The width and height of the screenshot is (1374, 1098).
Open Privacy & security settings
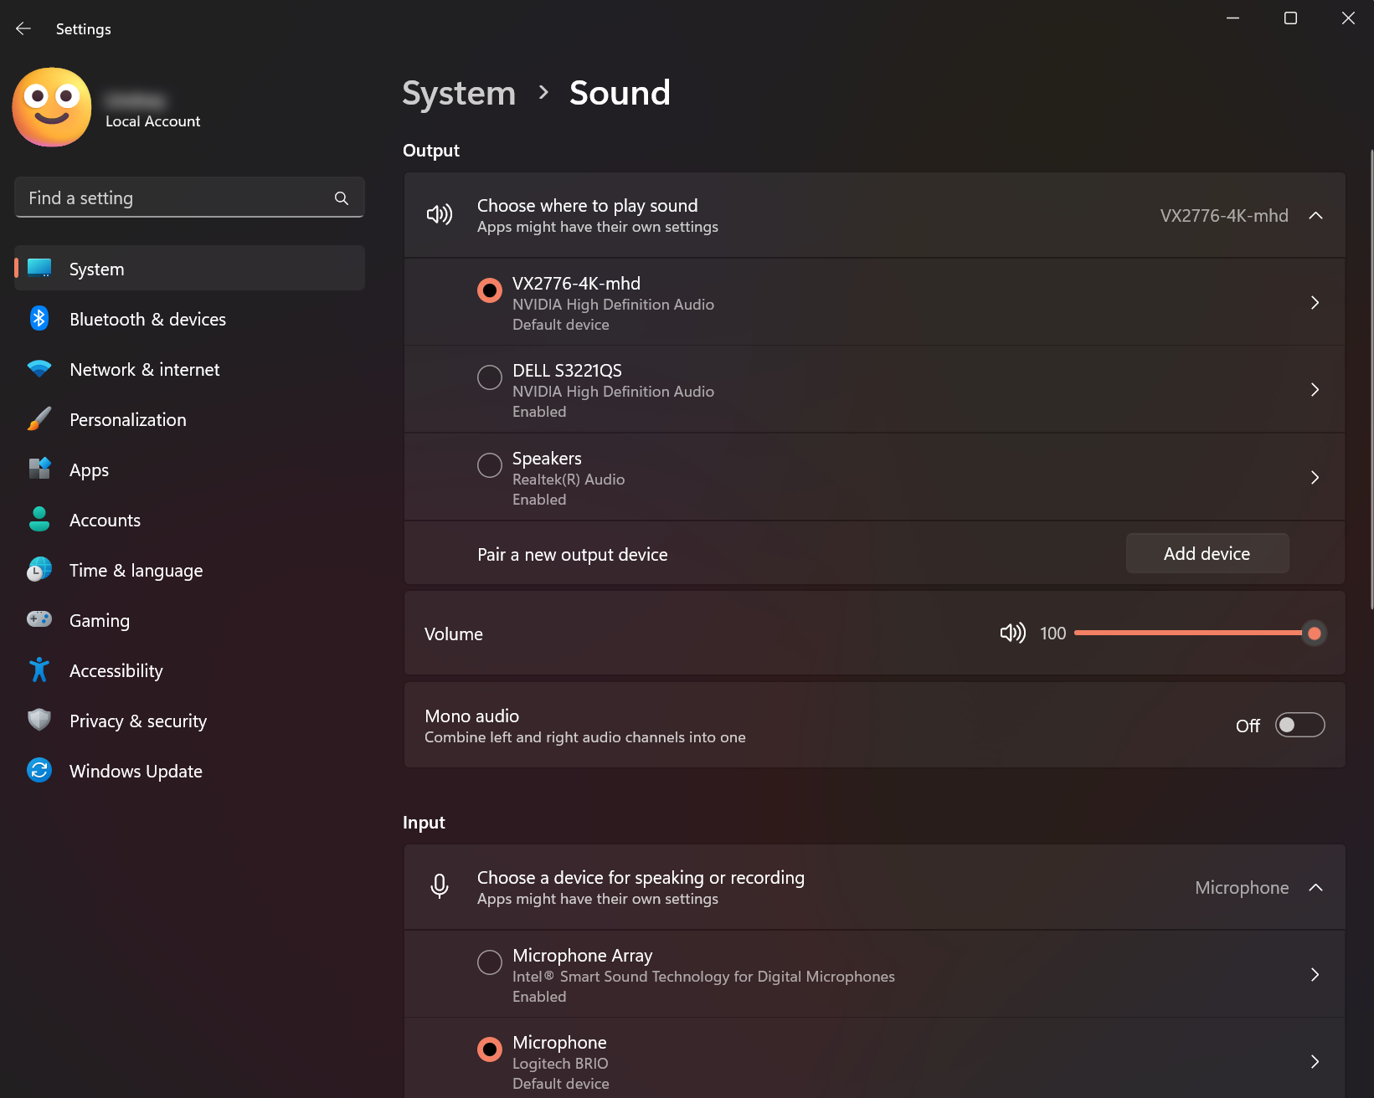tap(137, 721)
